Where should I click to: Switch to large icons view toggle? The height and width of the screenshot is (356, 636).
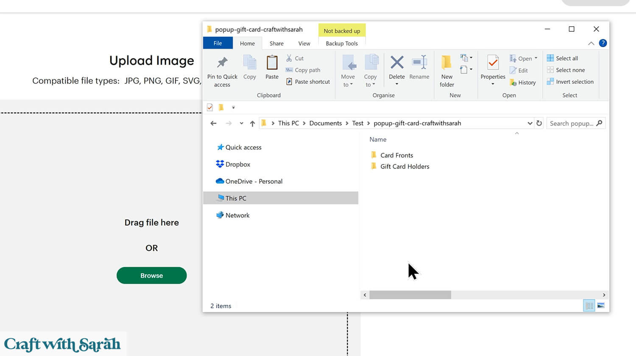tap(601, 306)
